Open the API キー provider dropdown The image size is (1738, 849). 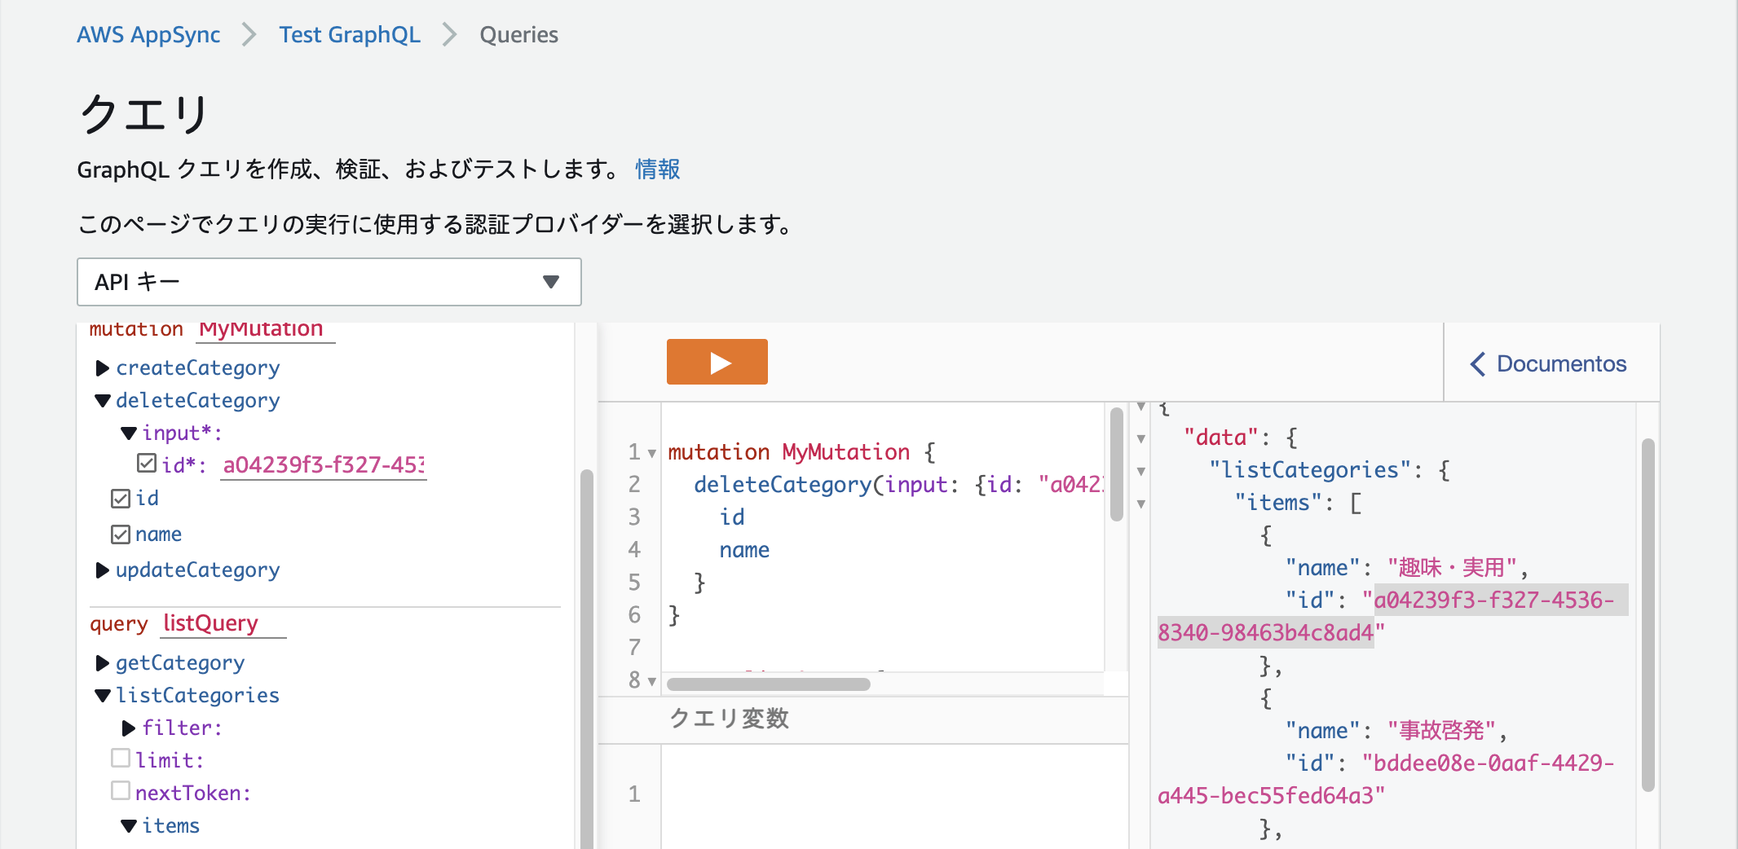(x=329, y=282)
